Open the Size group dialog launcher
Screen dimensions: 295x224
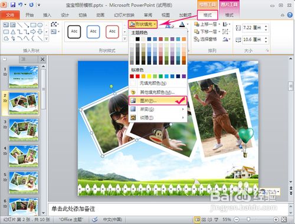point(267,51)
